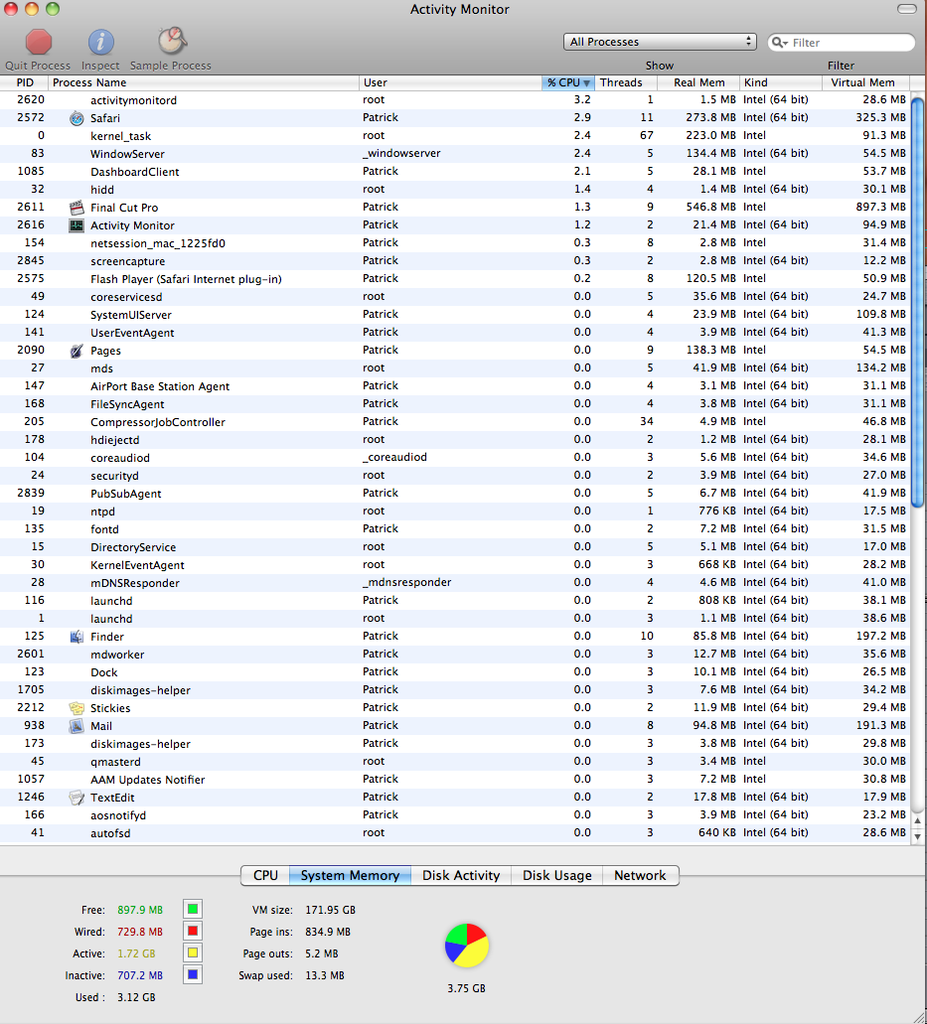The height and width of the screenshot is (1024, 927).
Task: Click the scroll up arrow
Action: pos(917,821)
